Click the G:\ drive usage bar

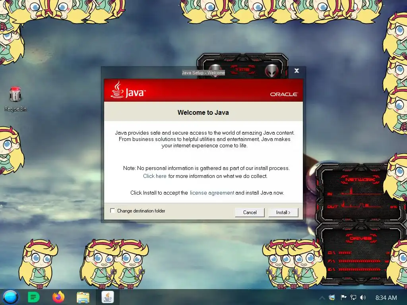359,270
